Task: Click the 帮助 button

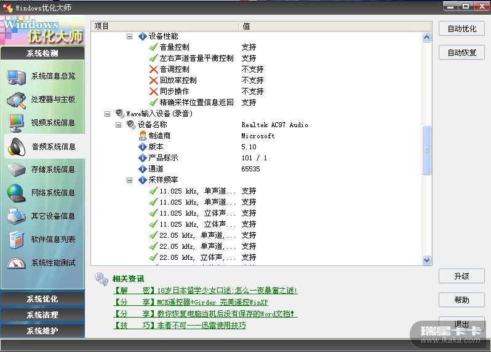Action: [x=461, y=300]
